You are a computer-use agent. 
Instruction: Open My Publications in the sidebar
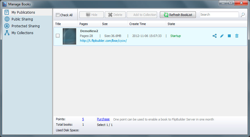[x=23, y=13]
